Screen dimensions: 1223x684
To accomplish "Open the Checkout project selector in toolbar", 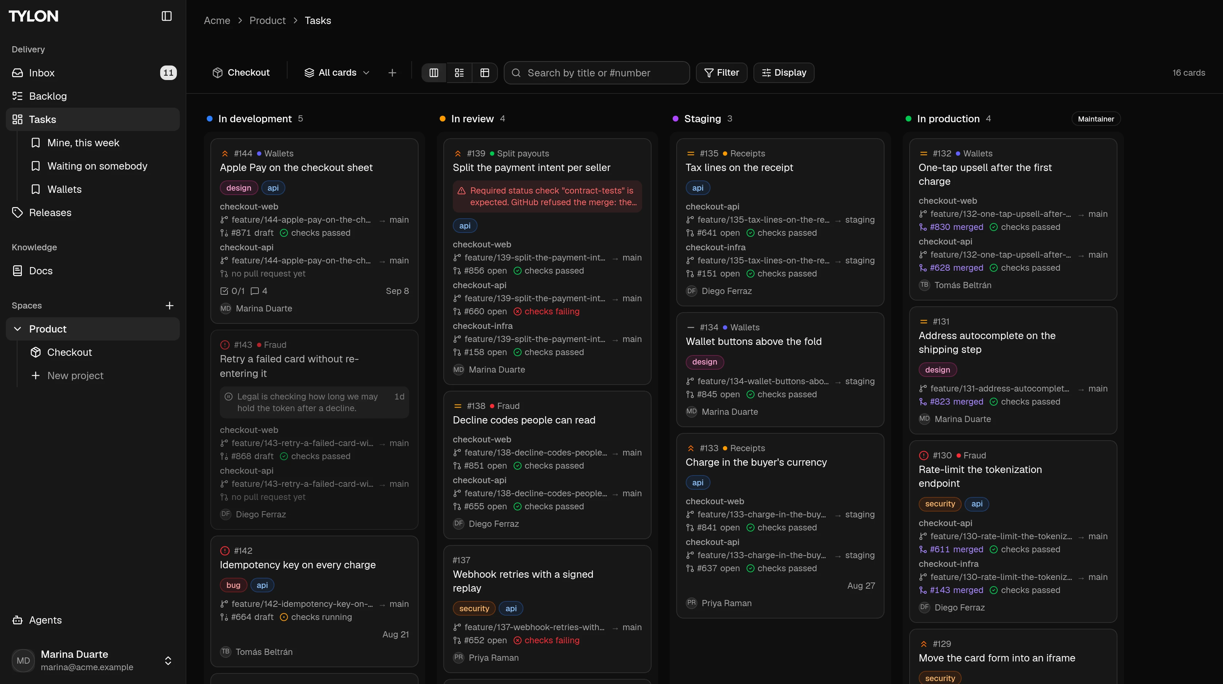I will (241, 73).
